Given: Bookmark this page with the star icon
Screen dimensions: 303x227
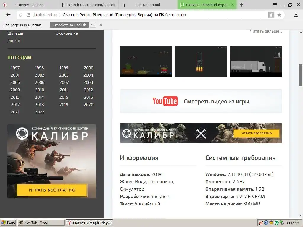Looking at the screenshot, I should (x=279, y=15).
